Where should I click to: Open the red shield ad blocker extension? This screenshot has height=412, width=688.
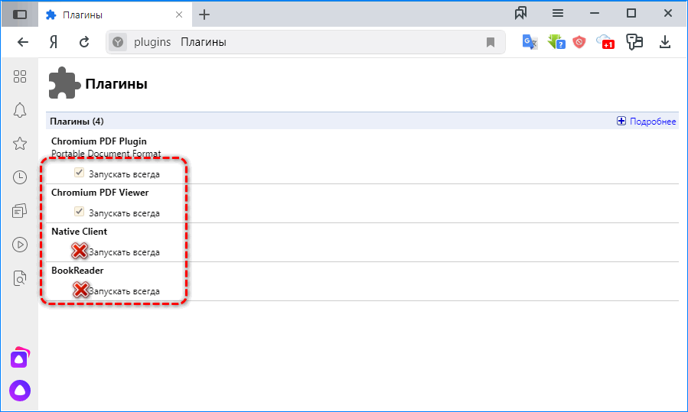point(579,42)
